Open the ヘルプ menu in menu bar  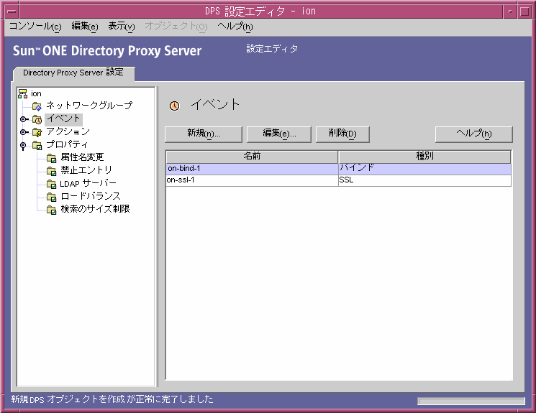[235, 27]
